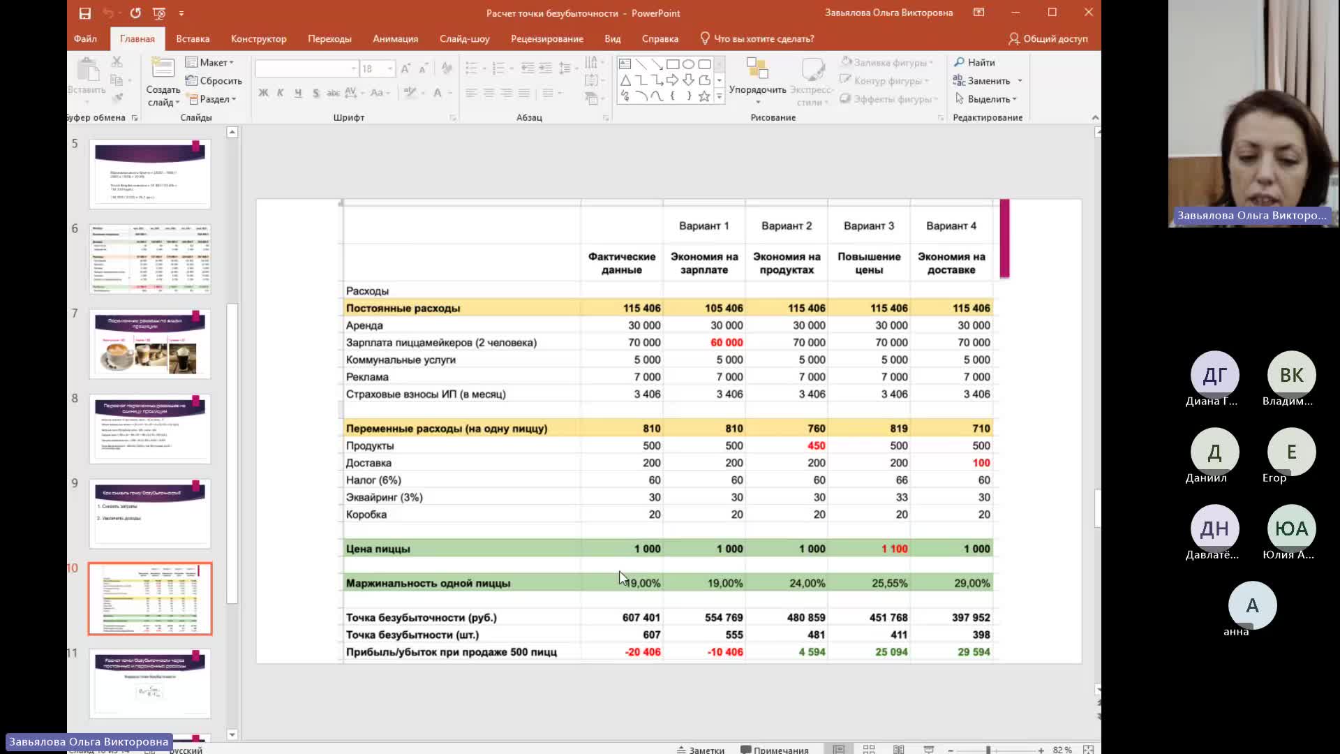Toggle underline (Ч) formatting
Viewport: 1340px width, 754px height.
click(x=298, y=93)
